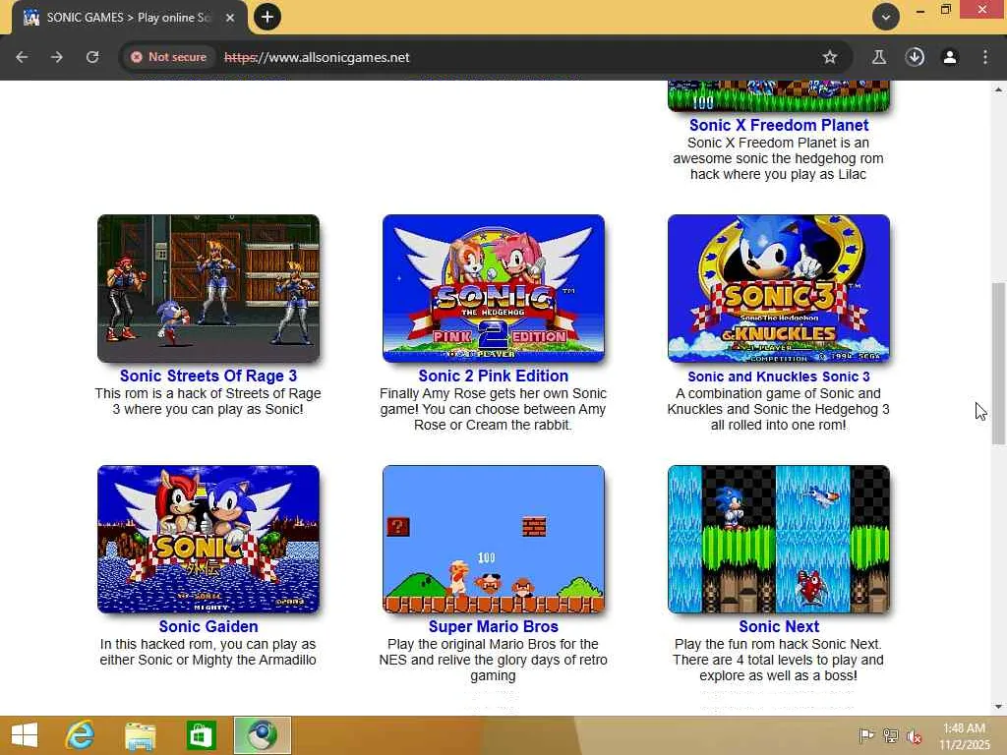This screenshot has width=1007, height=755.
Task: Click the Sonic Streets Of Rage 3 thumbnail
Action: click(208, 288)
